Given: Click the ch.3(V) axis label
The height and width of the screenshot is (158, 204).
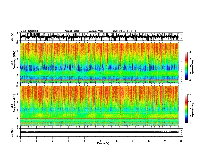Looking at the screenshot, I should [12, 133].
